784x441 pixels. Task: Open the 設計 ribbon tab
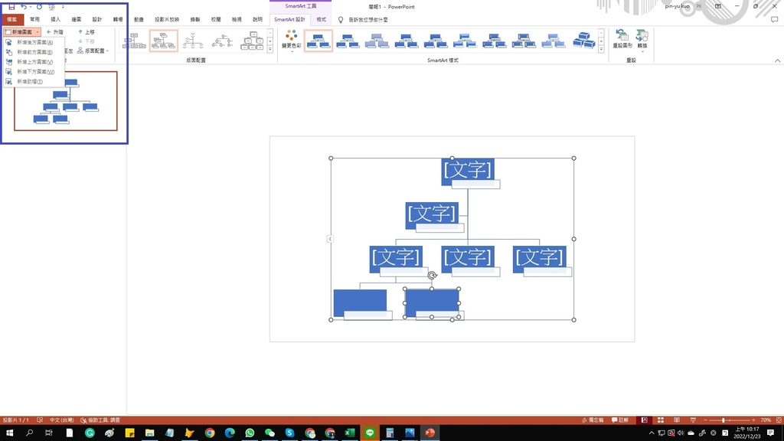(97, 19)
